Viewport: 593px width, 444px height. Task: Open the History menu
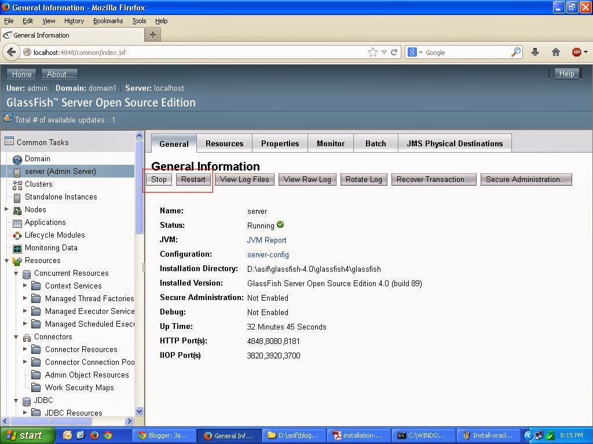coord(74,21)
